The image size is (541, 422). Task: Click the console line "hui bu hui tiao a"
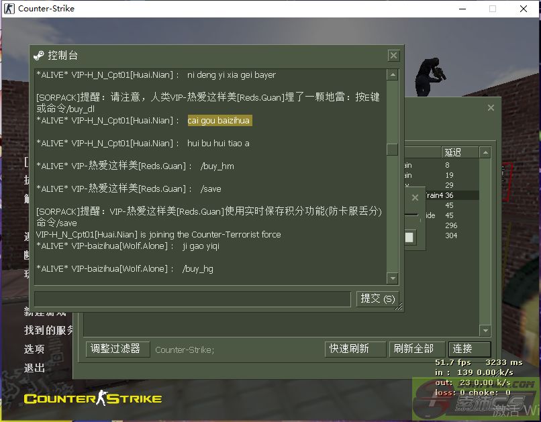[218, 143]
